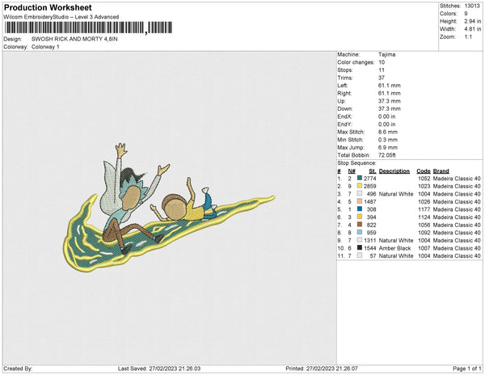Click thread code 1177 in row 5
This screenshot has width=485, height=375.
(x=424, y=209)
